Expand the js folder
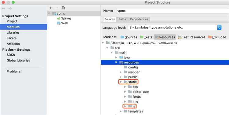The height and width of the screenshot is (115, 229). (125, 107)
